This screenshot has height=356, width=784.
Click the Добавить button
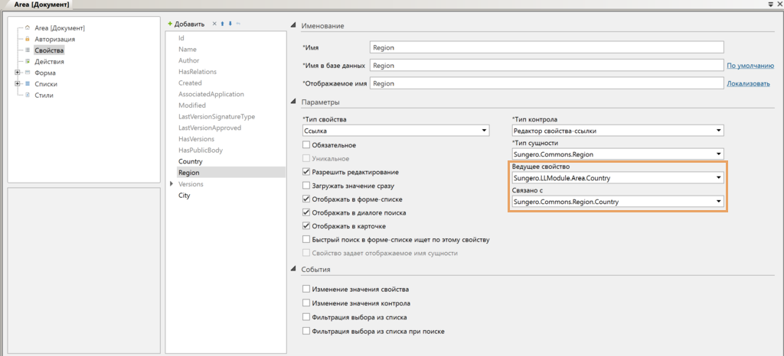click(x=186, y=24)
